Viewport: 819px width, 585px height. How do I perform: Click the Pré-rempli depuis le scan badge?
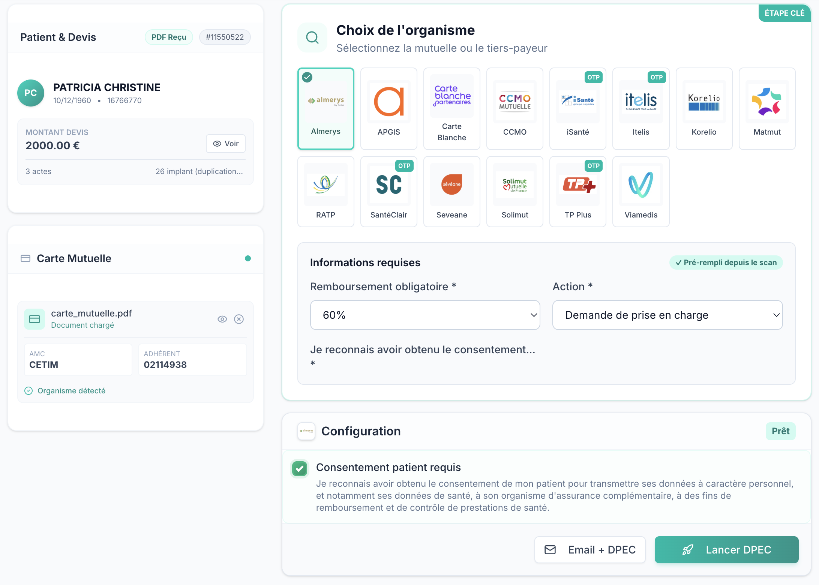click(x=726, y=262)
